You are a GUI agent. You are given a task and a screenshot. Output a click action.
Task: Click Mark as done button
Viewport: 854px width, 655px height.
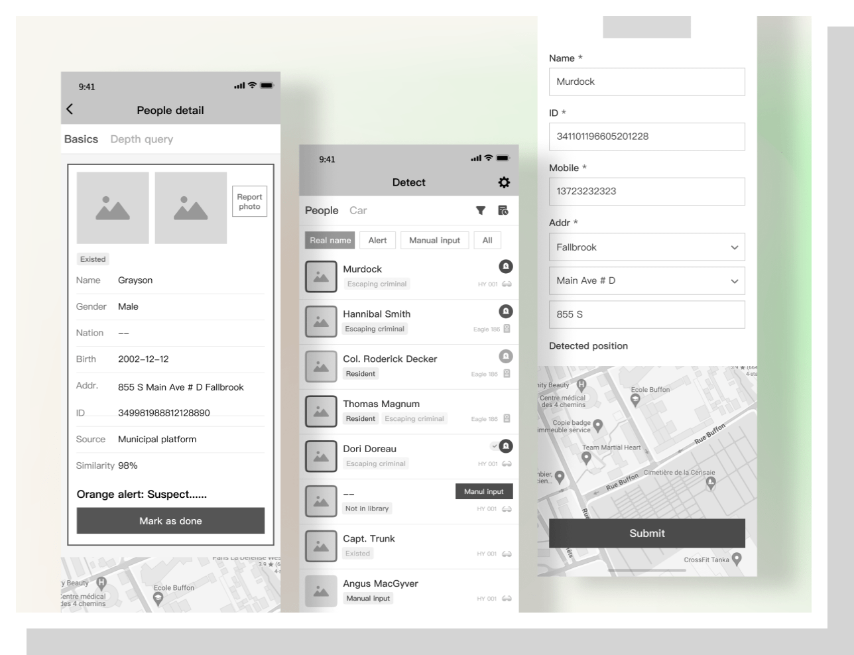coord(170,520)
